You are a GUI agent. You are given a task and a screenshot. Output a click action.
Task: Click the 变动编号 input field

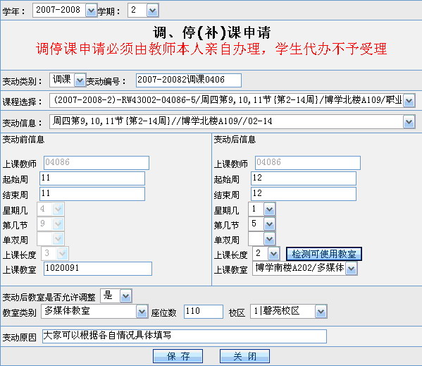coord(189,80)
